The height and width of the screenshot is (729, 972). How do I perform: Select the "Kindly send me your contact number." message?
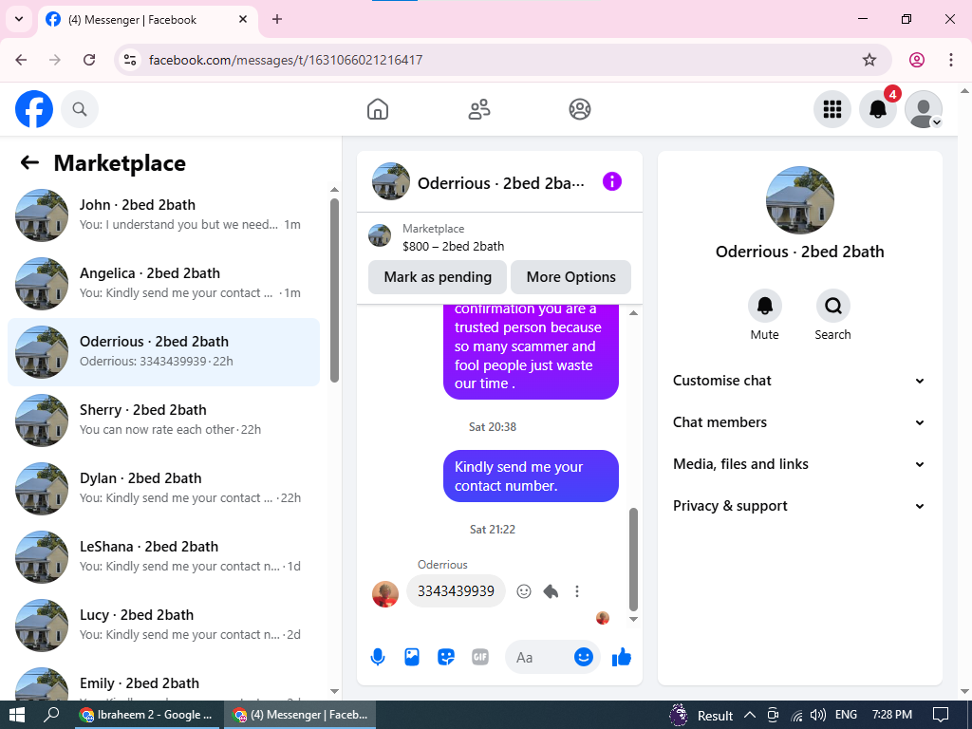click(x=531, y=477)
